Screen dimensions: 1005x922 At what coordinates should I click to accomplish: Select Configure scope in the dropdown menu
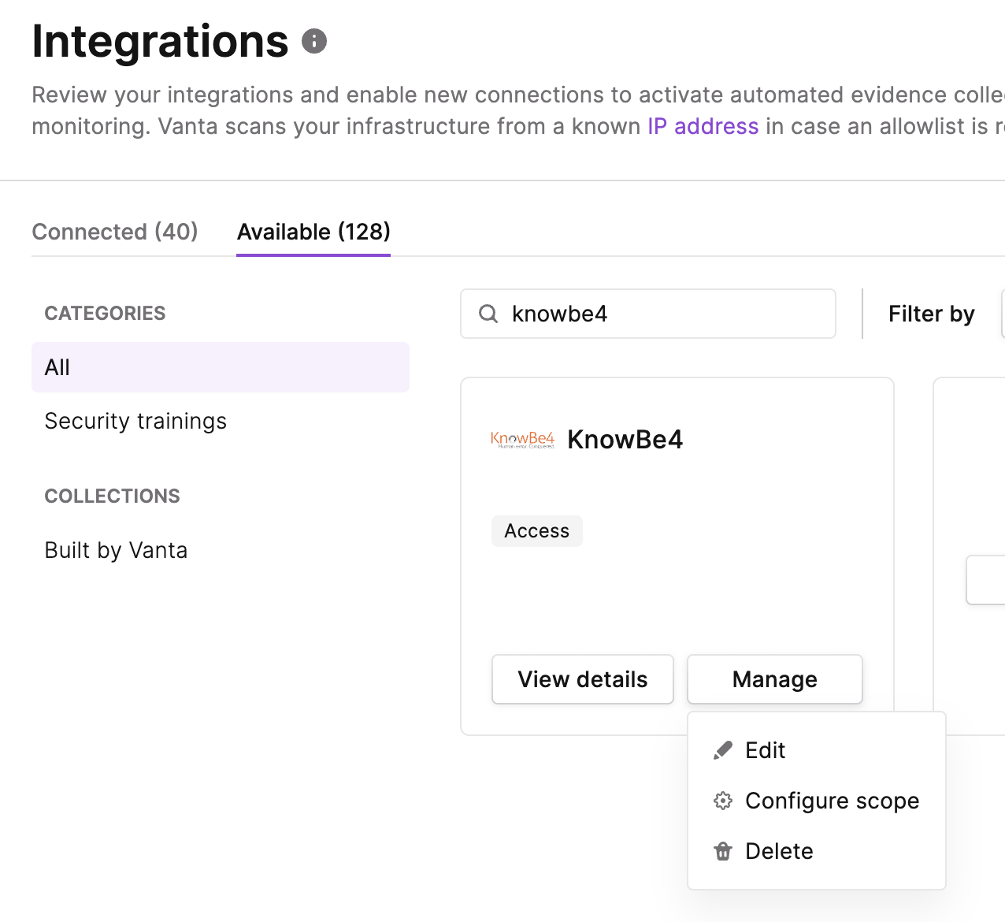point(817,801)
